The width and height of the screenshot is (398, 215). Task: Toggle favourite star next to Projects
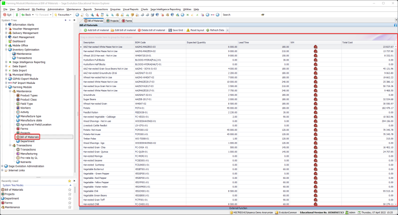tap(69, 194)
